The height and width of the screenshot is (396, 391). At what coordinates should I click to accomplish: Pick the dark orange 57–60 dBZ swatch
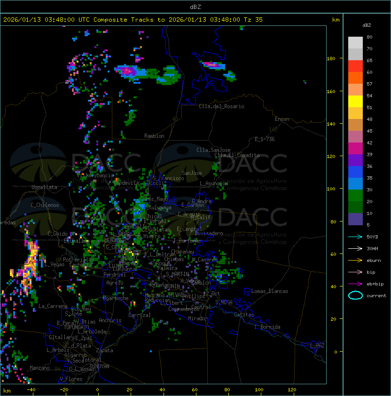[355, 78]
